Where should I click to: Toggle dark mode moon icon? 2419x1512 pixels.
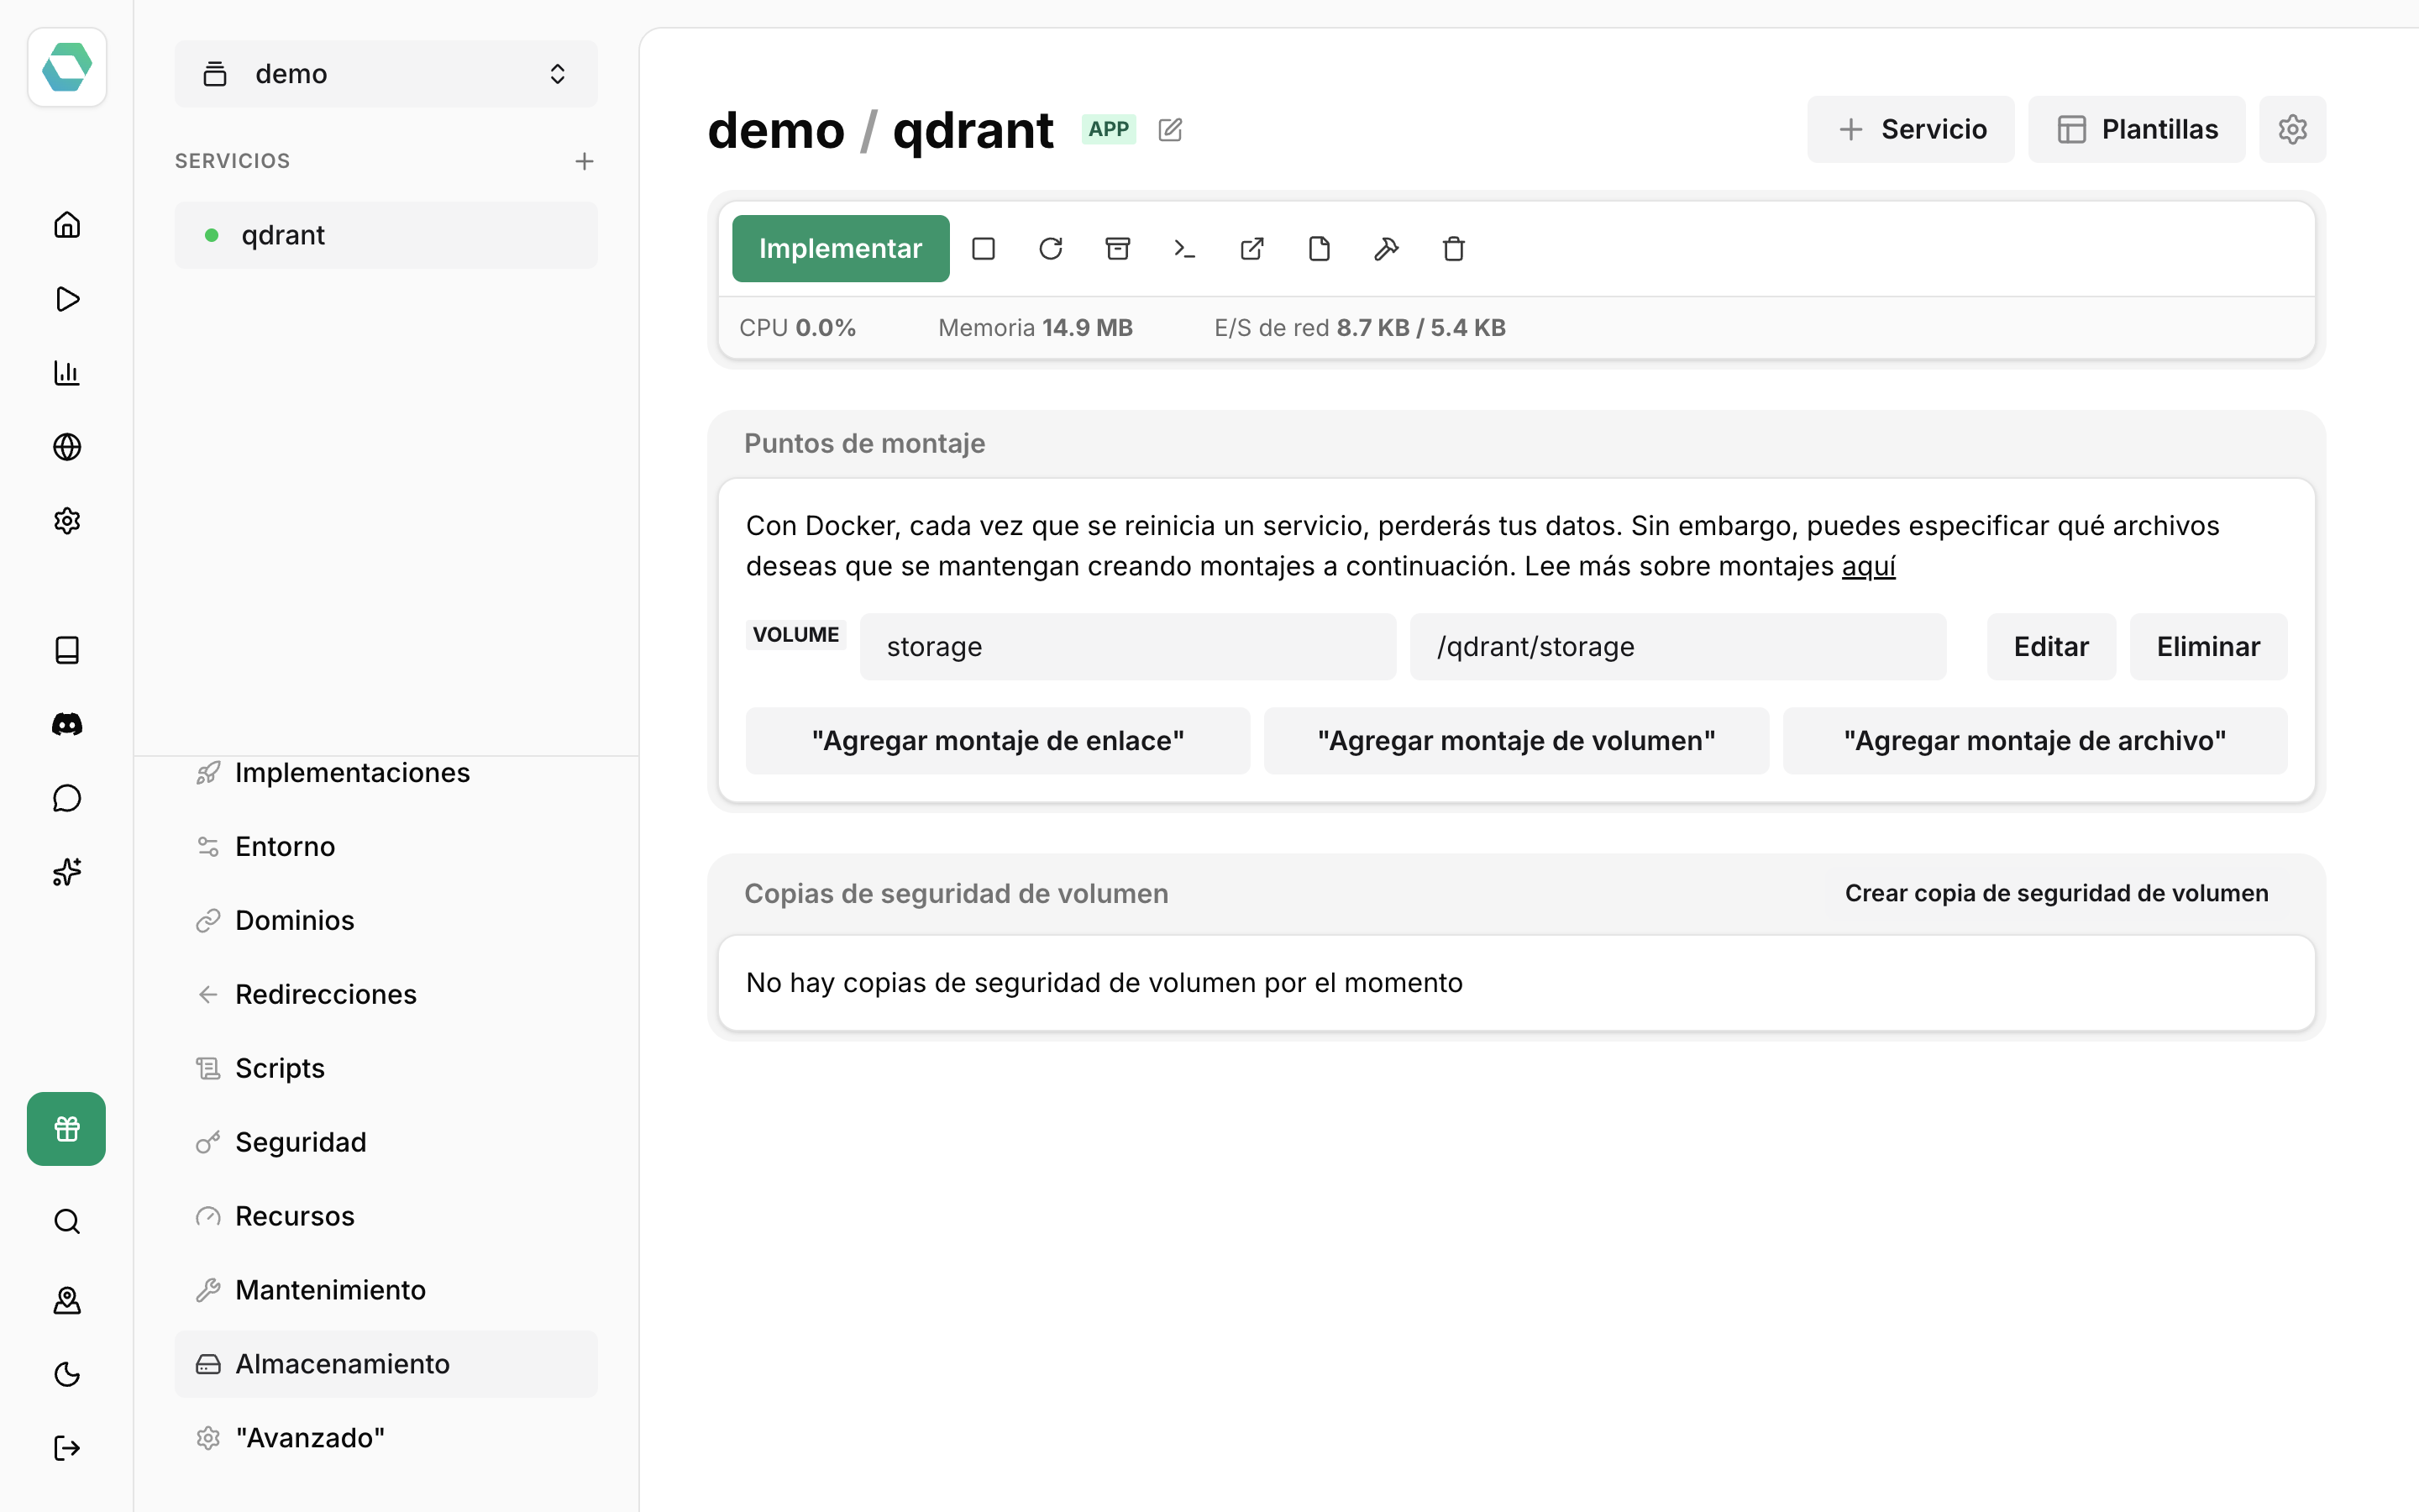pos(67,1374)
